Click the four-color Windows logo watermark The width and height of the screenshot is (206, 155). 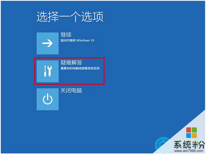[x=192, y=133]
